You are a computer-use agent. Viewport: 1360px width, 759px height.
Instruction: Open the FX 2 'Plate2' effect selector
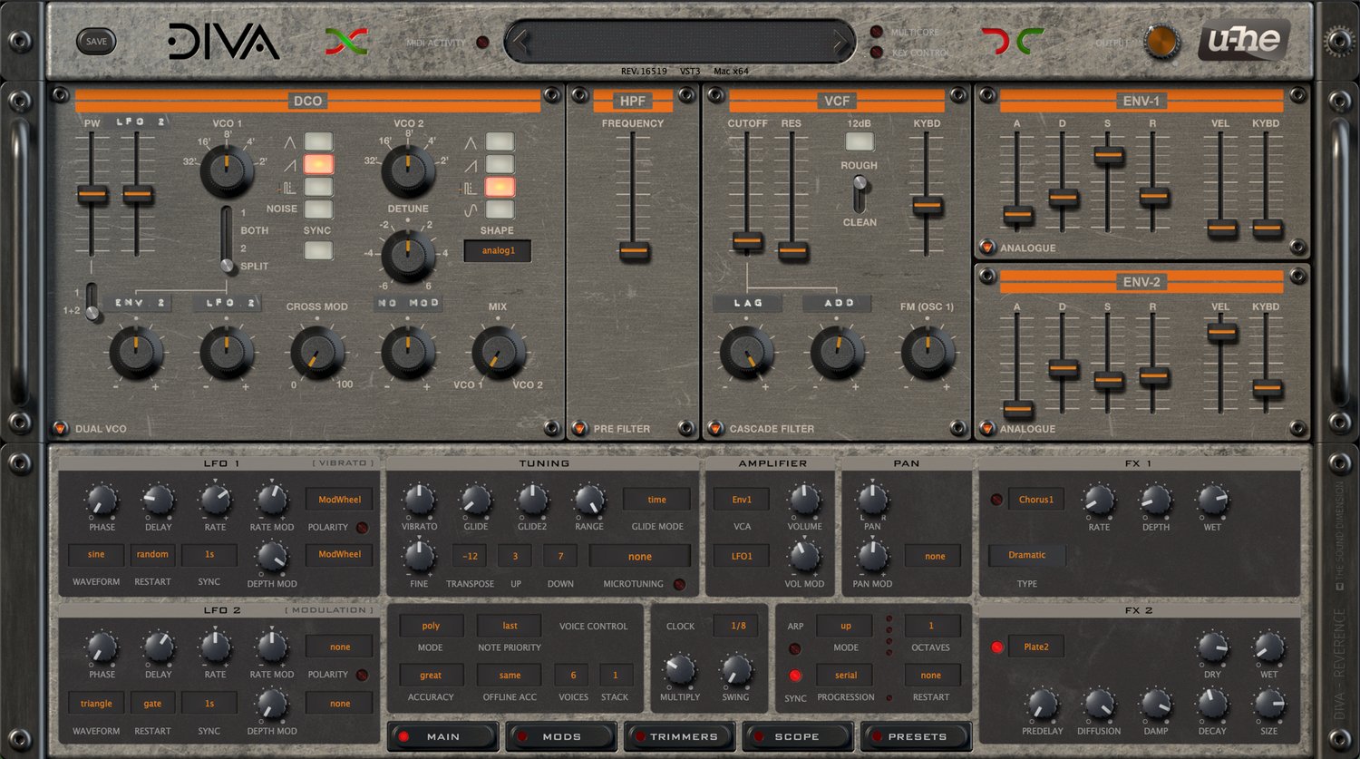pyautogui.click(x=1035, y=647)
